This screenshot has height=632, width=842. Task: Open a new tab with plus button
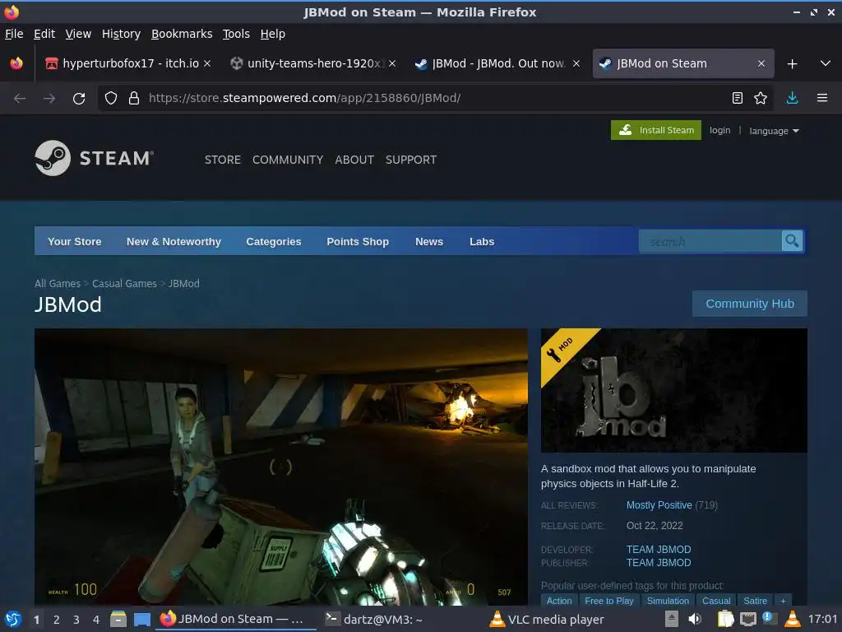click(792, 64)
